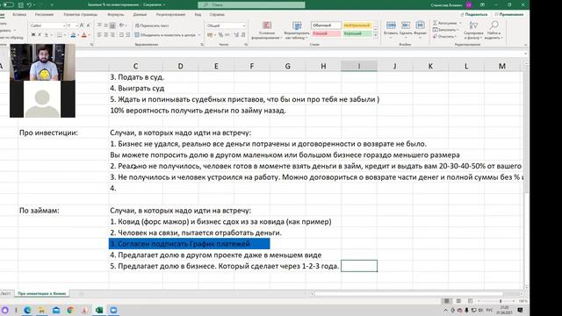
Task: Apply the Плохой cell style
Action: [x=326, y=33]
